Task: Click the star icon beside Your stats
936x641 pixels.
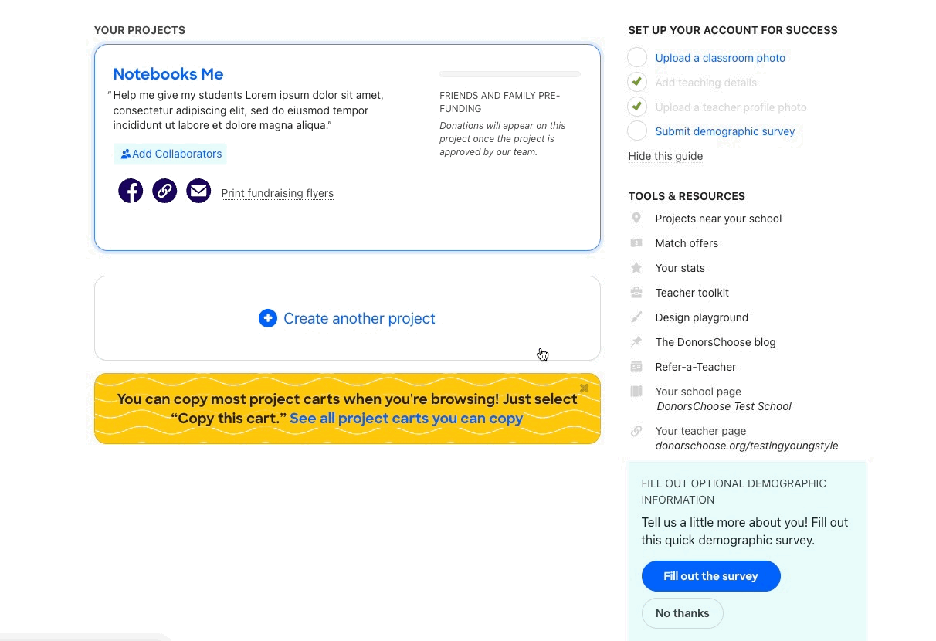Action: [x=636, y=268]
